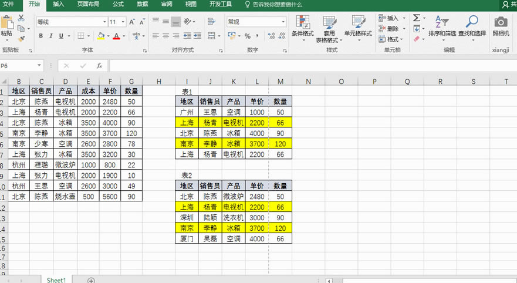Switch to 公式 tab
The image size is (517, 283).
[118, 4]
